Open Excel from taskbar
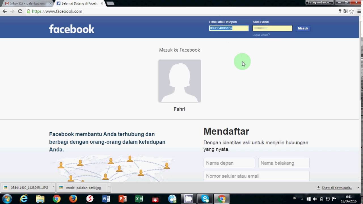The width and height of the screenshot is (363, 204). [139, 199]
